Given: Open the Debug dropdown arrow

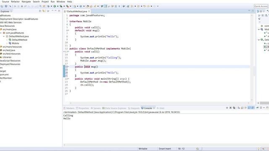Looking at the screenshot, I should [x=51, y=6].
